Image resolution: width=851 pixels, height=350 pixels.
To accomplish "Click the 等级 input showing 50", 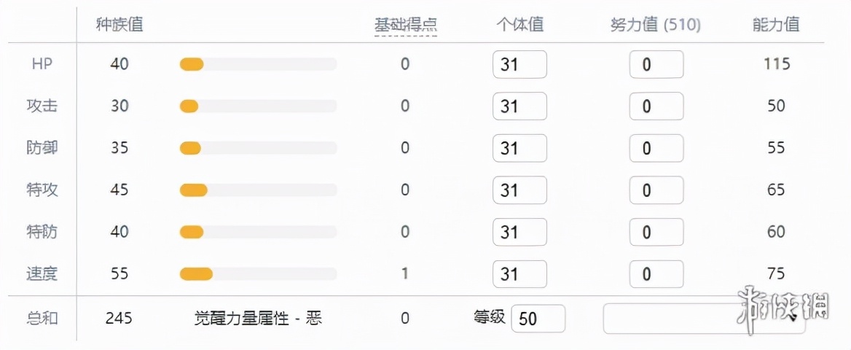I will pos(538,319).
